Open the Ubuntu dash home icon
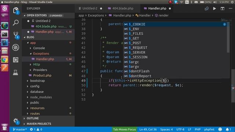 point(5,9)
